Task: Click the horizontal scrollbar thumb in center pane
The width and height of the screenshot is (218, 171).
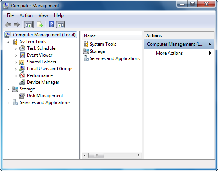Action: (96, 155)
